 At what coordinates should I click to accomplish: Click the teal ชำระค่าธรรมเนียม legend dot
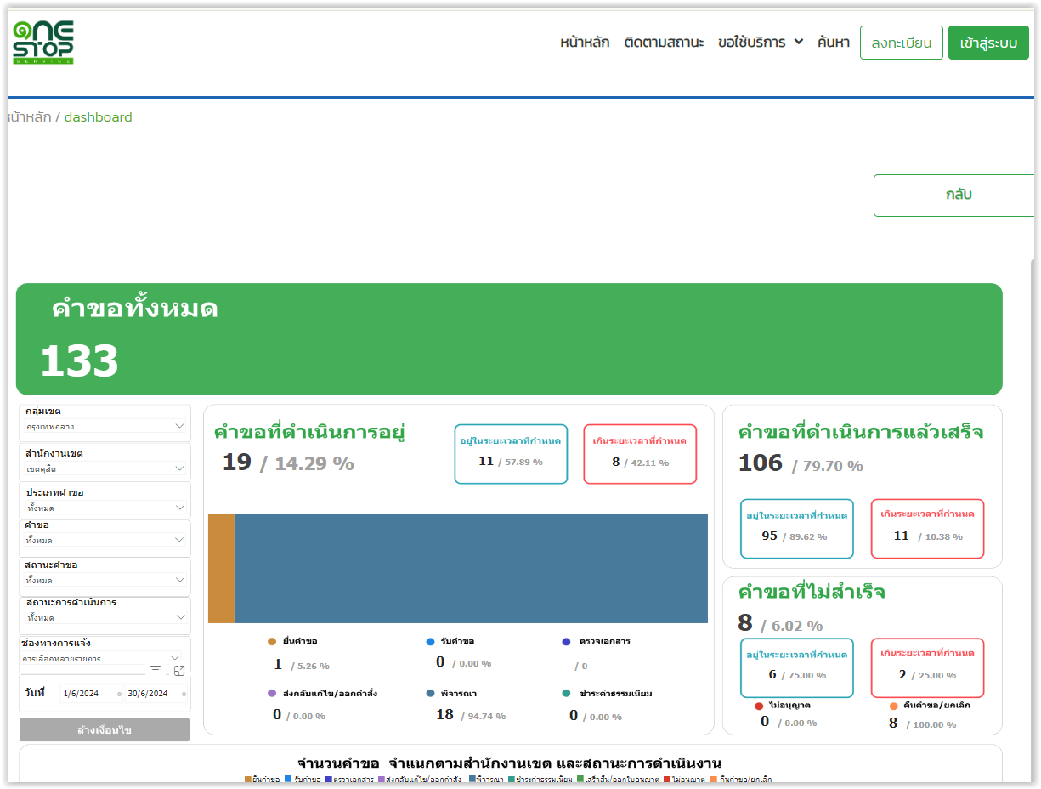[x=567, y=694]
